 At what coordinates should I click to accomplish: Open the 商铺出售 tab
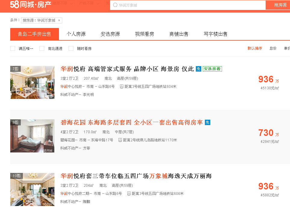pos(179,34)
